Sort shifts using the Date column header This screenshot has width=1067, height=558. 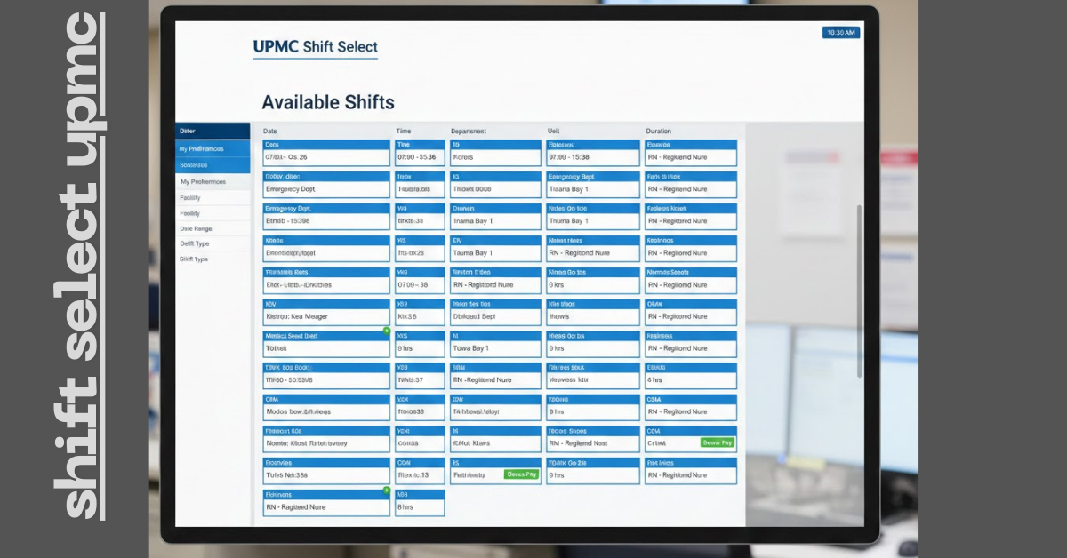[269, 131]
